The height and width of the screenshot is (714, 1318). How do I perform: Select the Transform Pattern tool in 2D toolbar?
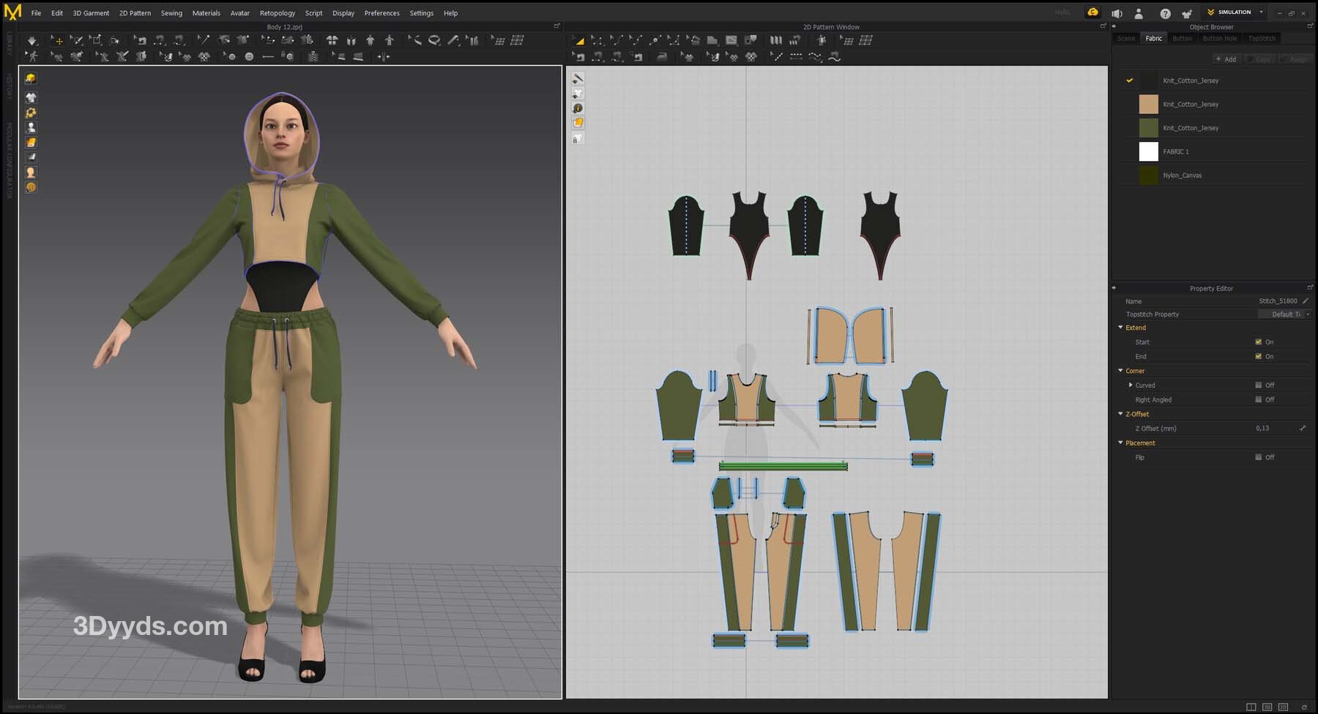click(x=578, y=41)
